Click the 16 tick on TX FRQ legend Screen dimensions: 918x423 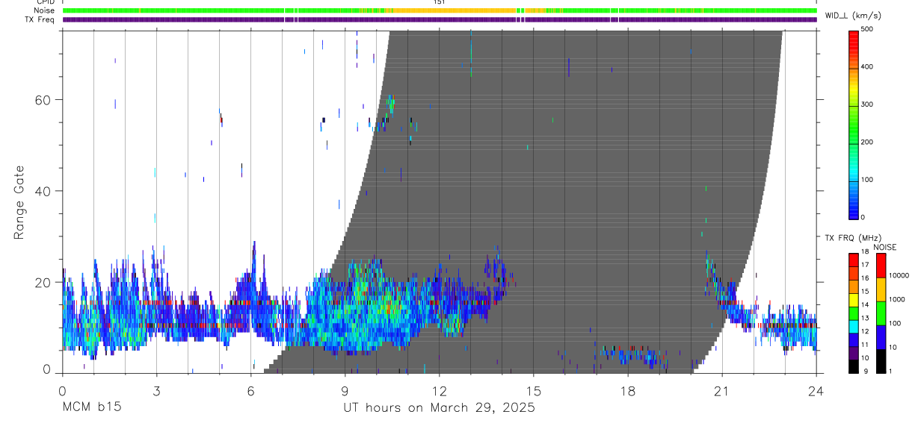(x=865, y=278)
